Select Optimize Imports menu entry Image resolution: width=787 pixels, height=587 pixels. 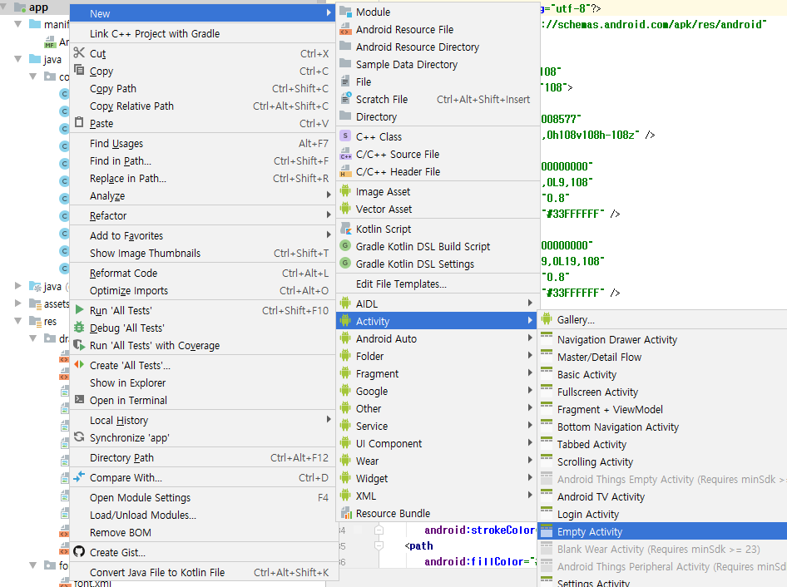[x=202, y=290]
